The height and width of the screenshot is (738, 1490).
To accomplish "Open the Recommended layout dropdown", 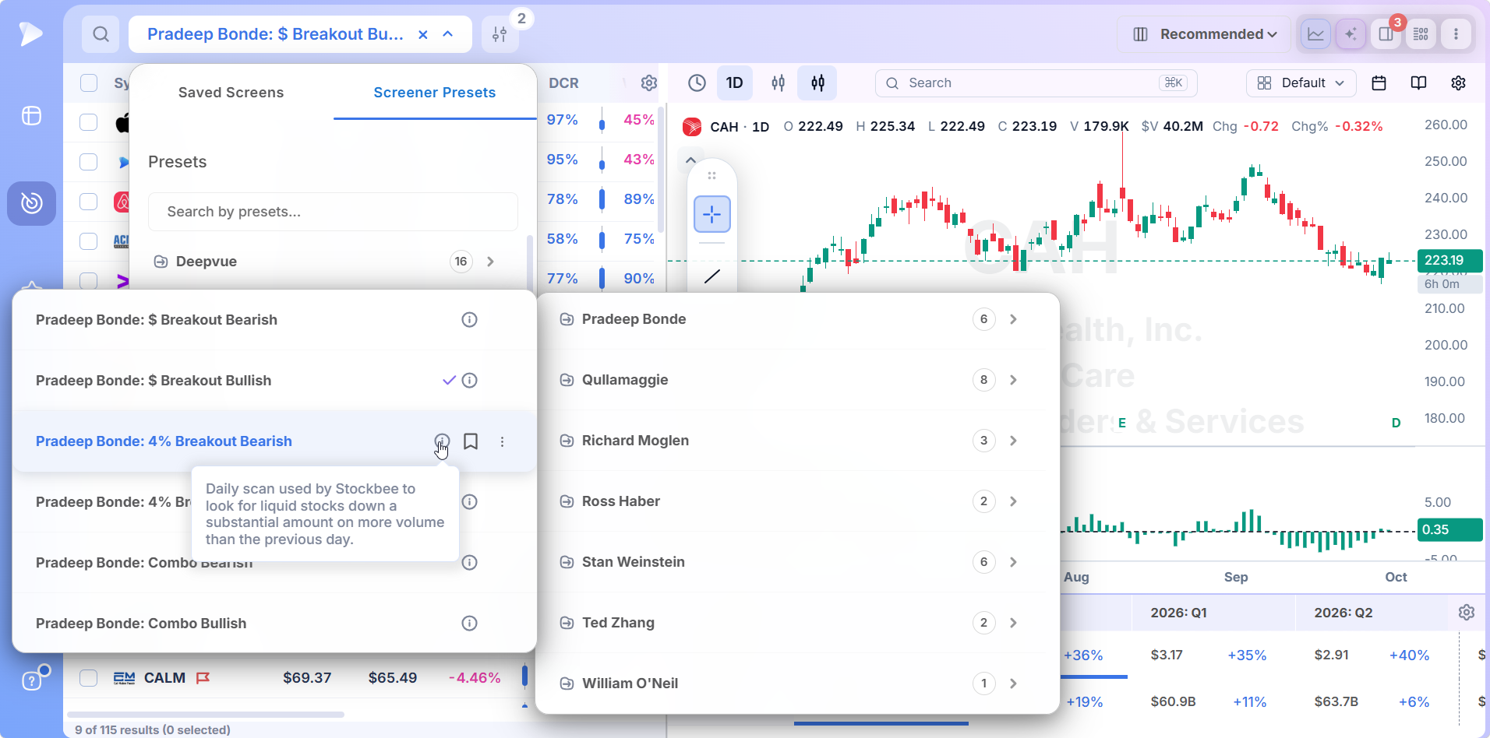I will tap(1203, 34).
